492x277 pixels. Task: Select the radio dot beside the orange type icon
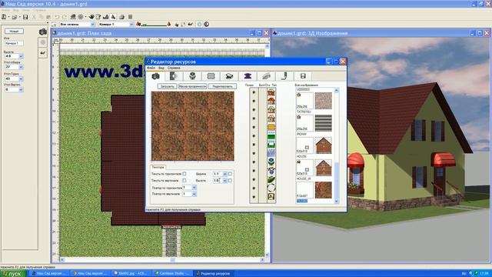[254, 127]
